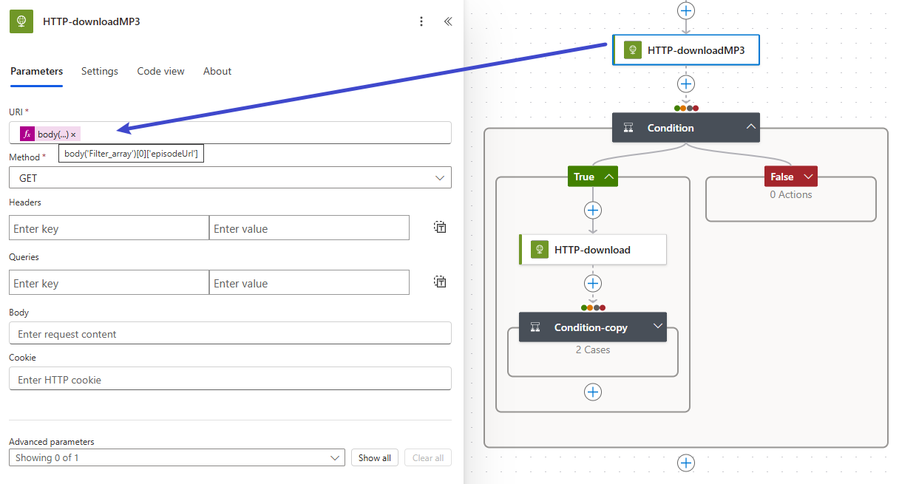Click plus icon below Condition-copy
Screen dimensions: 899x484
click(x=592, y=392)
